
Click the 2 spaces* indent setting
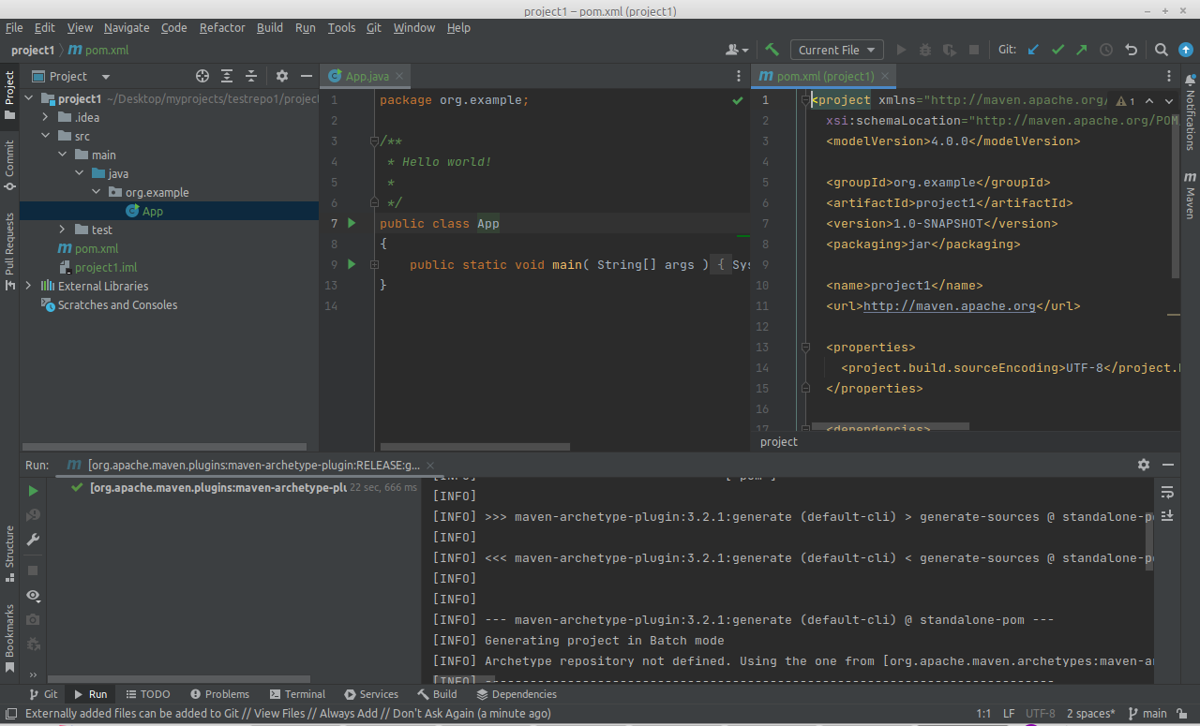click(1090, 713)
